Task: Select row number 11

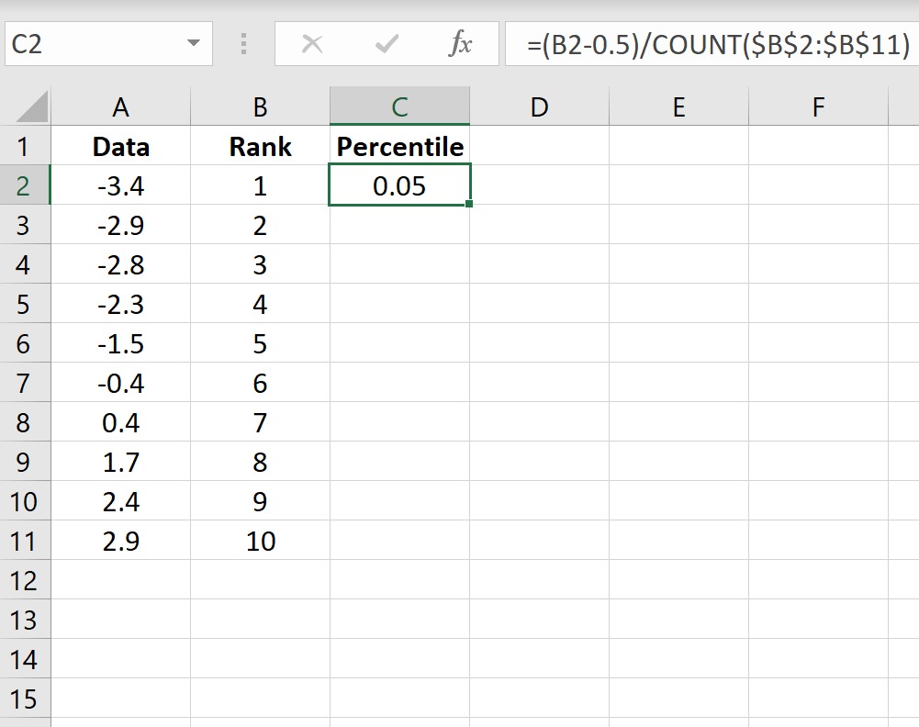Action: coord(26,542)
